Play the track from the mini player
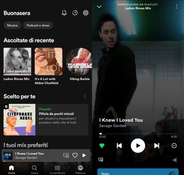The height and width of the screenshot is (175, 184). pos(84,155)
